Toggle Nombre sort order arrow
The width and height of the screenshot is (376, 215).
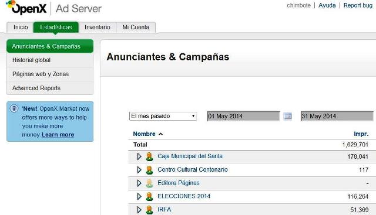coord(160,134)
